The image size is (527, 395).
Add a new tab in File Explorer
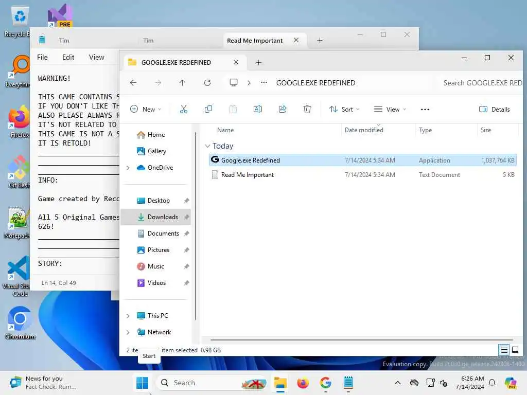point(258,62)
